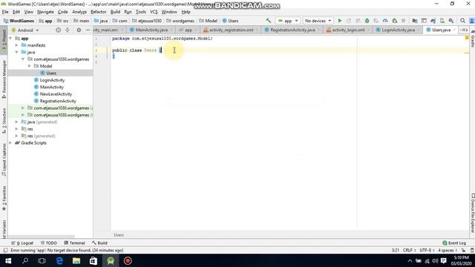The image size is (475, 267).
Task: Open the Event Log button
Action: click(454, 243)
